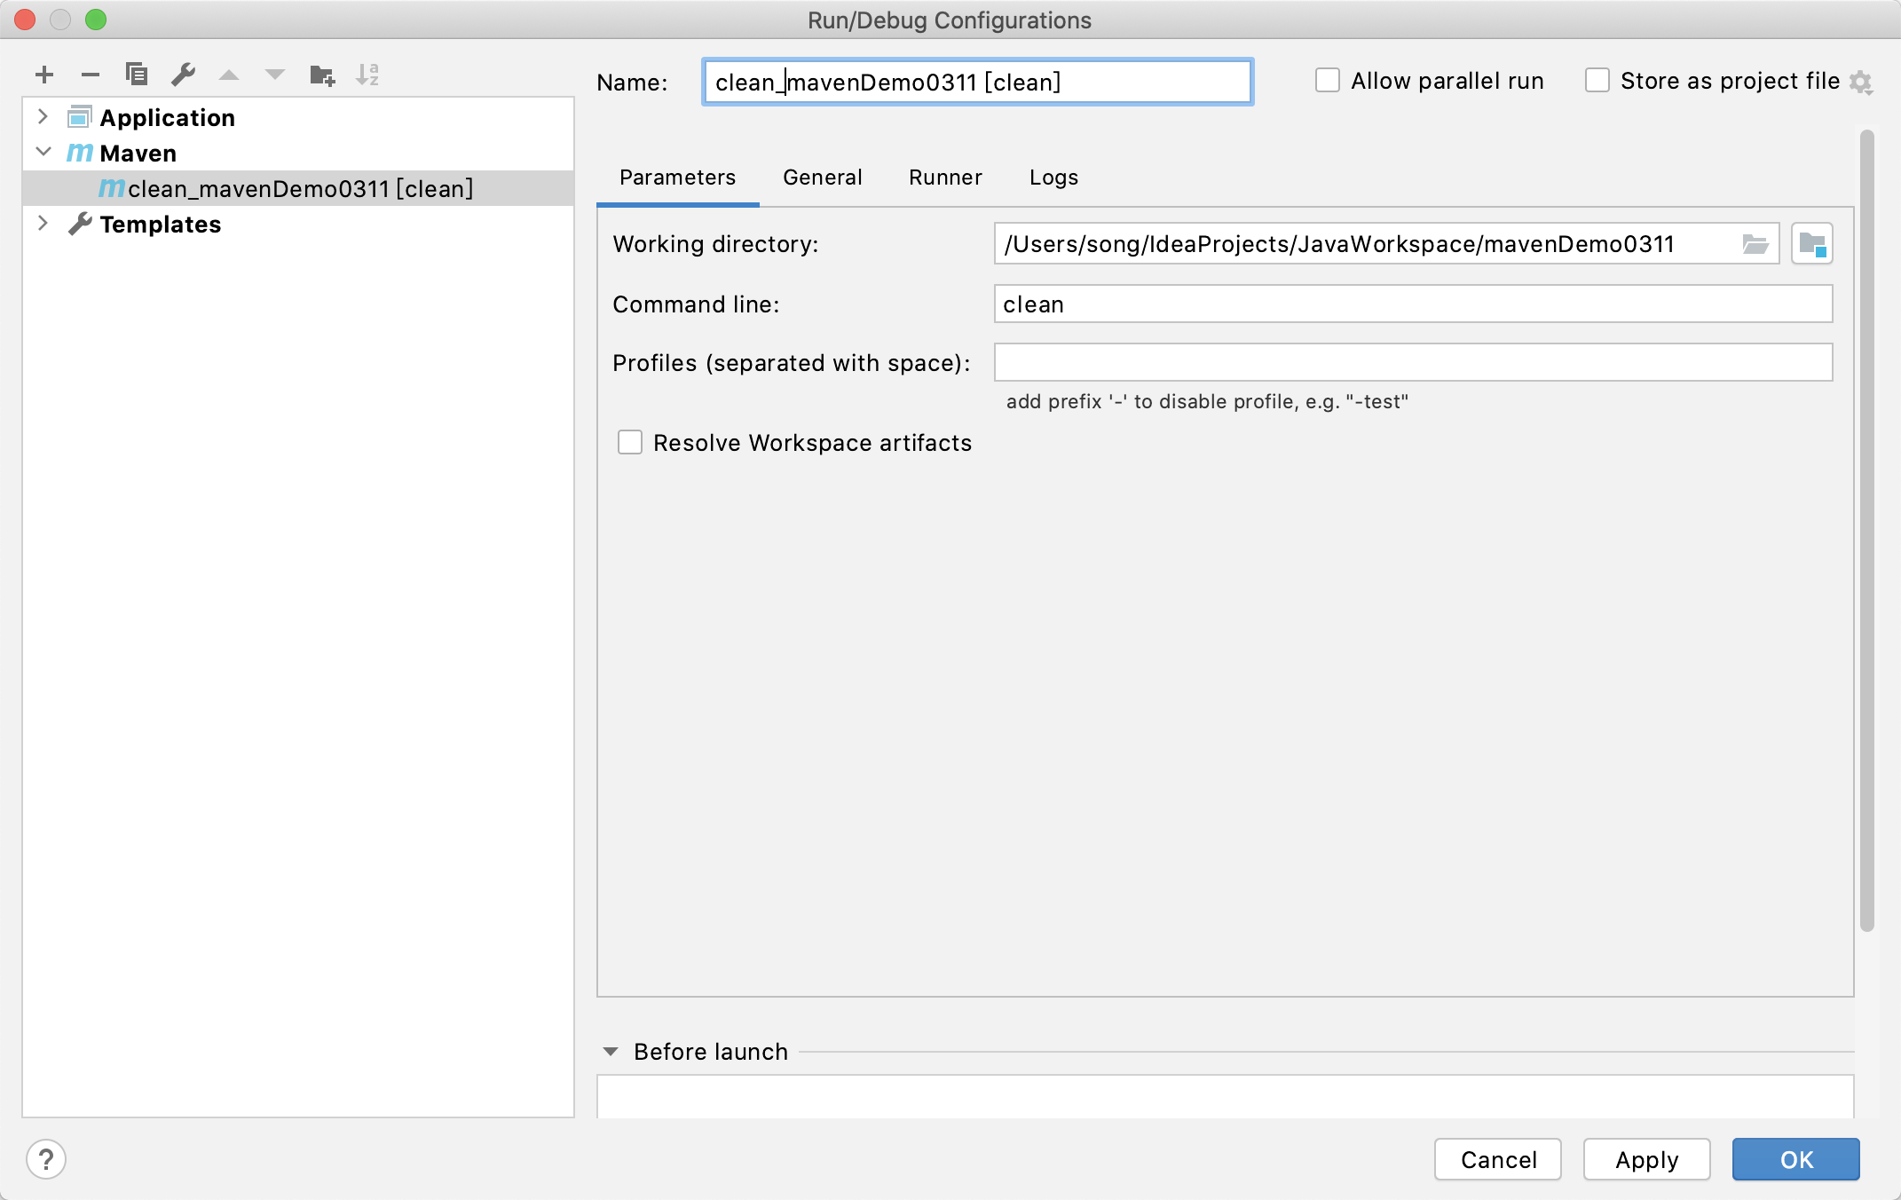Switch to the Runner tab

[x=945, y=178]
